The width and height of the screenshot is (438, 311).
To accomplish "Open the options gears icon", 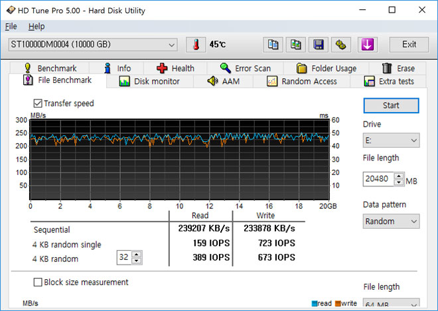I will [x=341, y=44].
